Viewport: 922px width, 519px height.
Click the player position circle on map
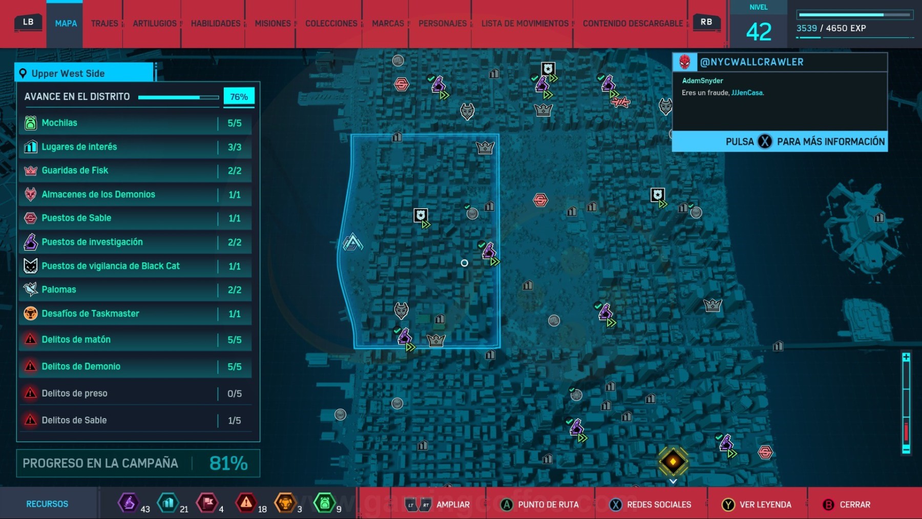click(464, 263)
